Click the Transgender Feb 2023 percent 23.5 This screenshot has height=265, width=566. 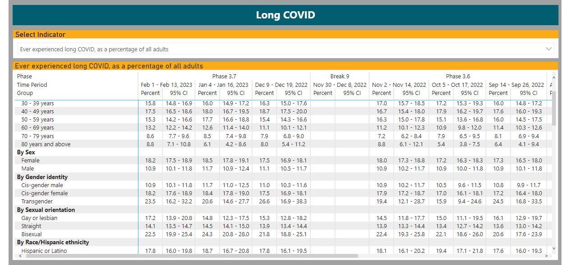tap(150, 202)
